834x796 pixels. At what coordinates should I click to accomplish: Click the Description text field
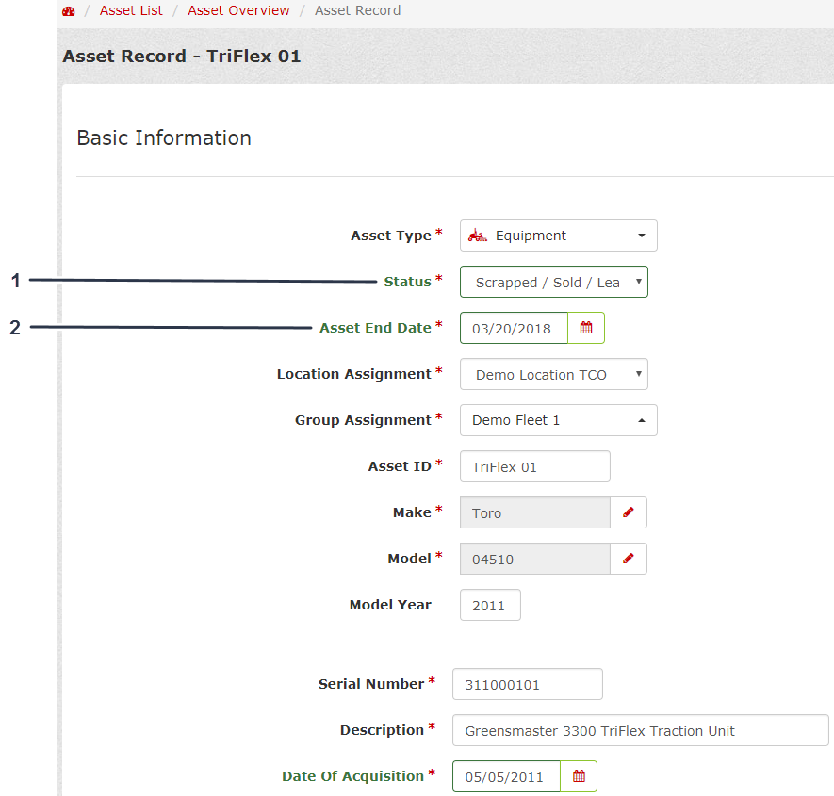[x=640, y=730]
